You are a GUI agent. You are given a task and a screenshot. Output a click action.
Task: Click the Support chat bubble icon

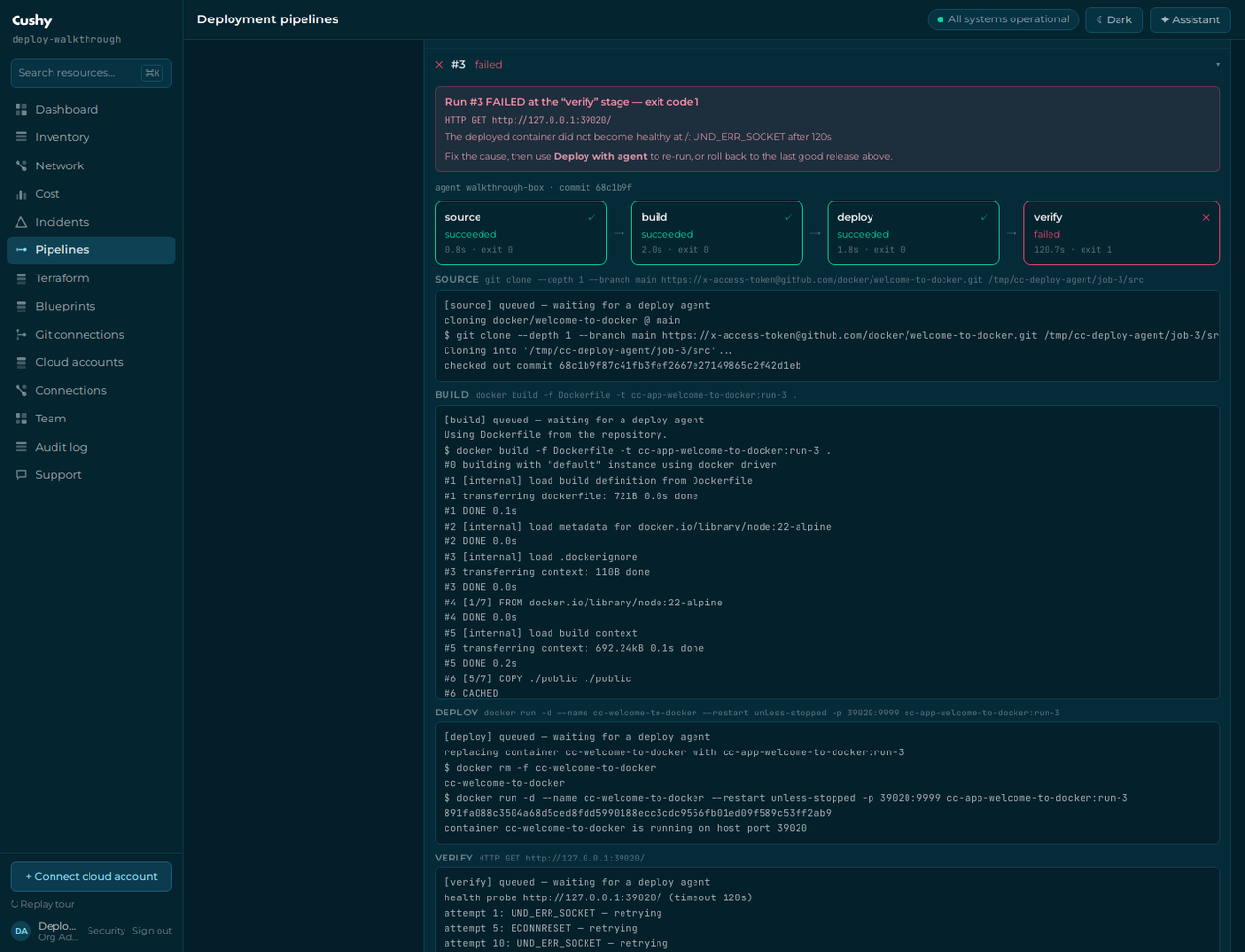(x=21, y=475)
